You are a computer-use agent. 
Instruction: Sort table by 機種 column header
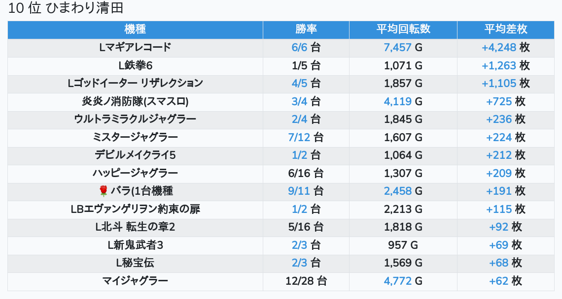(x=135, y=29)
